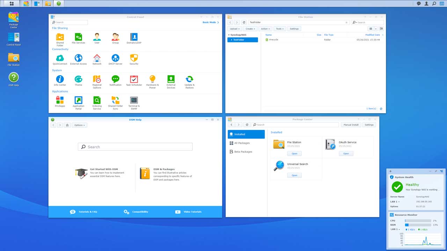The image size is (447, 251).
Task: Select the Installed tab in Package Center
Action: click(246, 134)
